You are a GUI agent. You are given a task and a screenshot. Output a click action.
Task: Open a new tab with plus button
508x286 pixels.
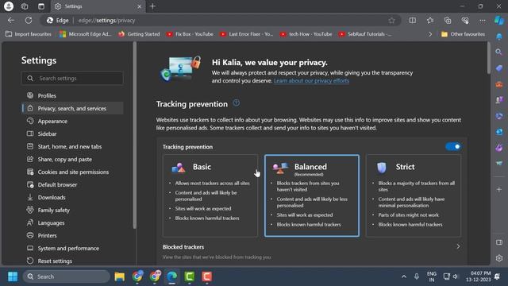152,6
